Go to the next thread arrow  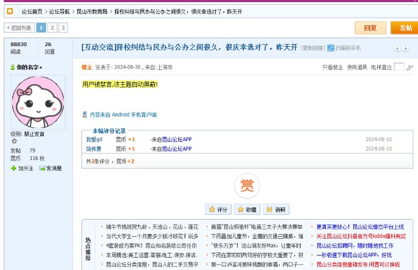click(406, 48)
